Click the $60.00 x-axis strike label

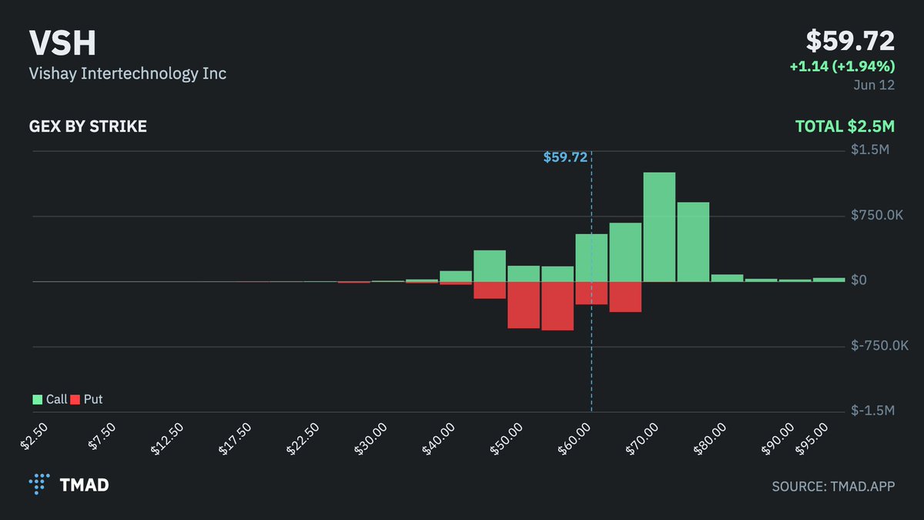(x=574, y=438)
